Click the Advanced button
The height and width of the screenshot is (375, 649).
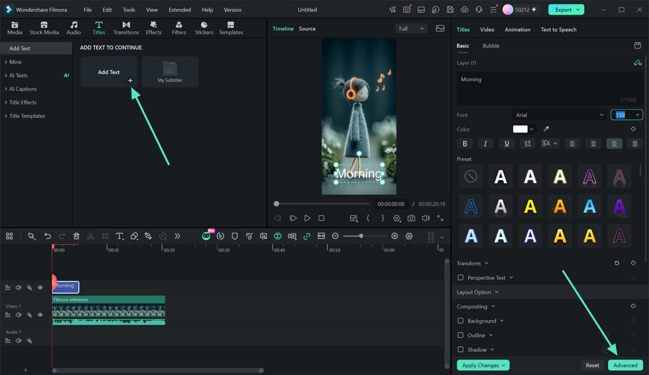[x=626, y=365]
